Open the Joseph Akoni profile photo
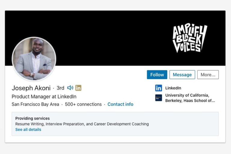This screenshot has height=154, width=231. coord(34,59)
